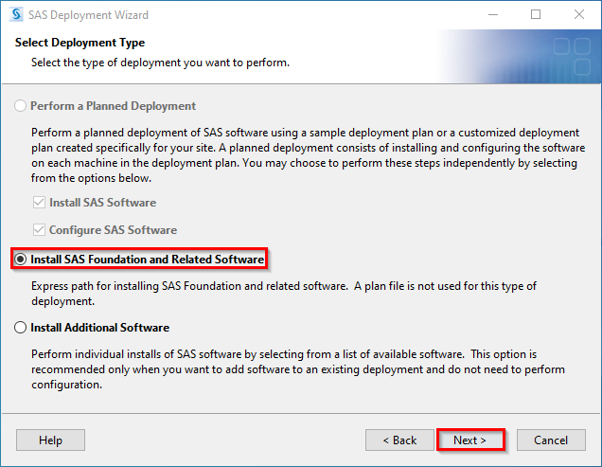
Task: Click the Express path description paragraph
Action: 284,294
